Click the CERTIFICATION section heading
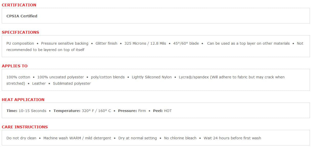The image size is (313, 148). (19, 5)
